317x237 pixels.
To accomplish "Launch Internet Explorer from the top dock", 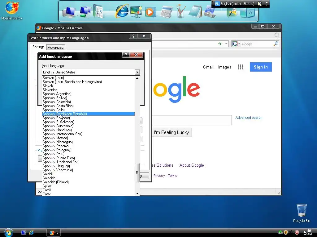I will coord(122,11).
